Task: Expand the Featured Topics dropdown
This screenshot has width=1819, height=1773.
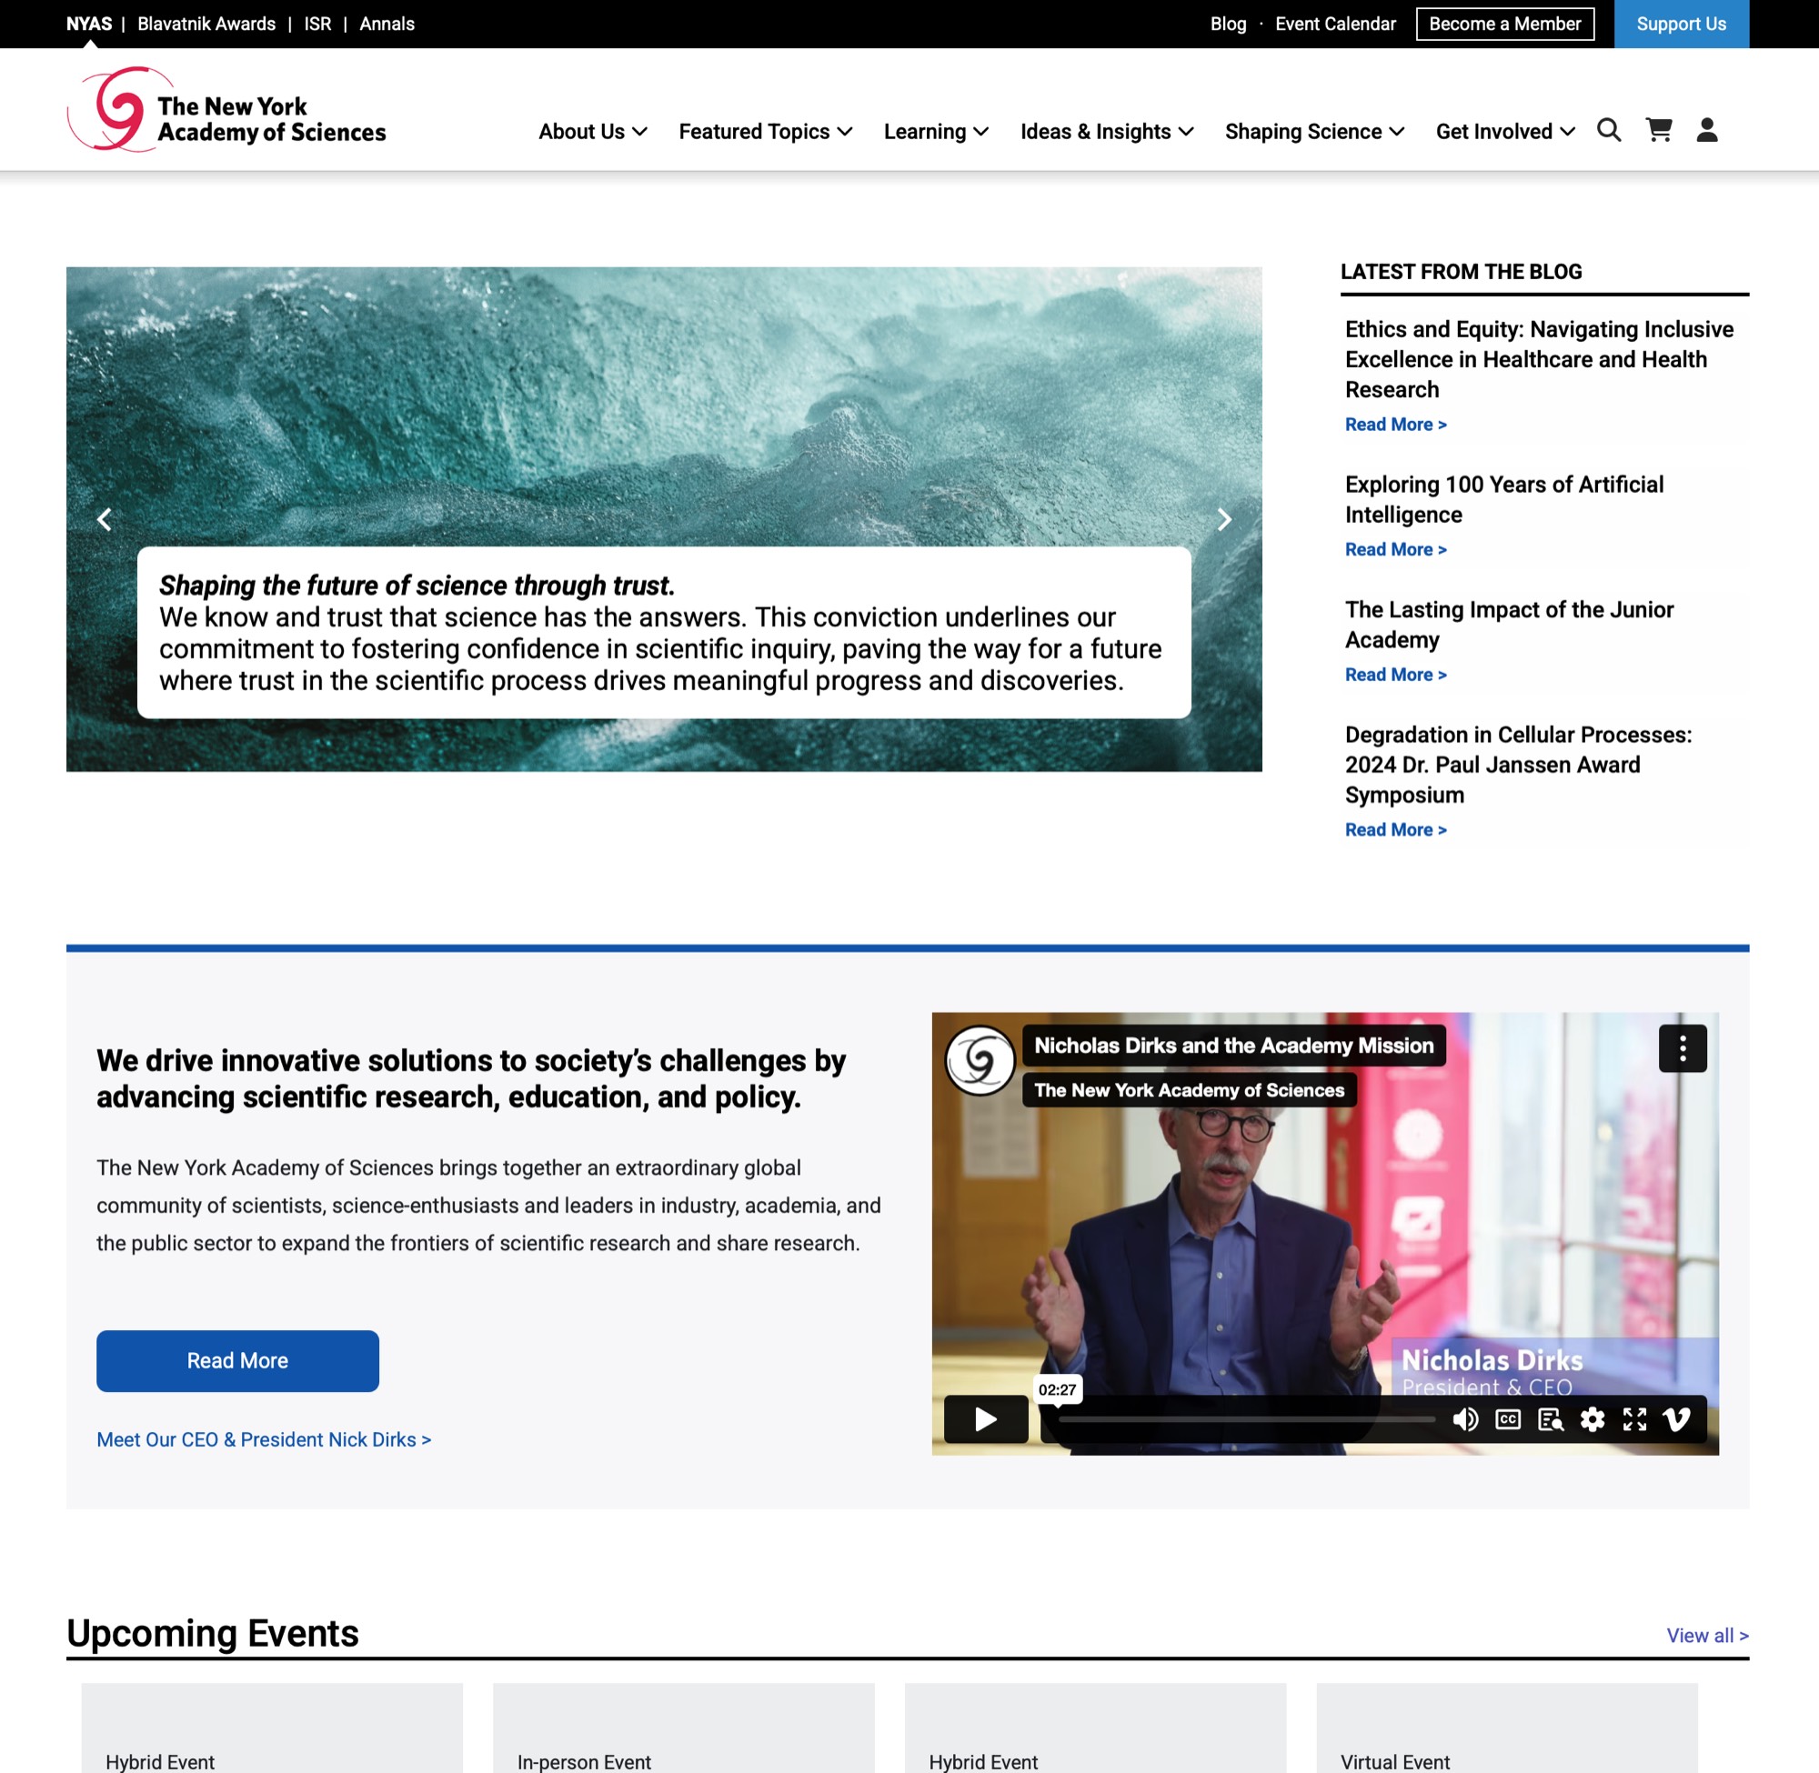Action: 765,131
